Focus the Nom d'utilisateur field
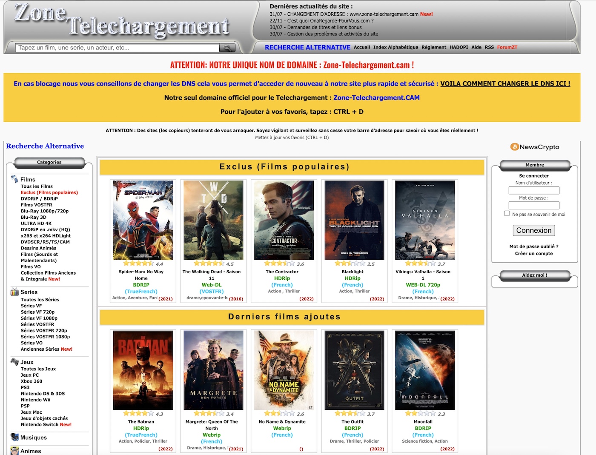 [x=534, y=190]
